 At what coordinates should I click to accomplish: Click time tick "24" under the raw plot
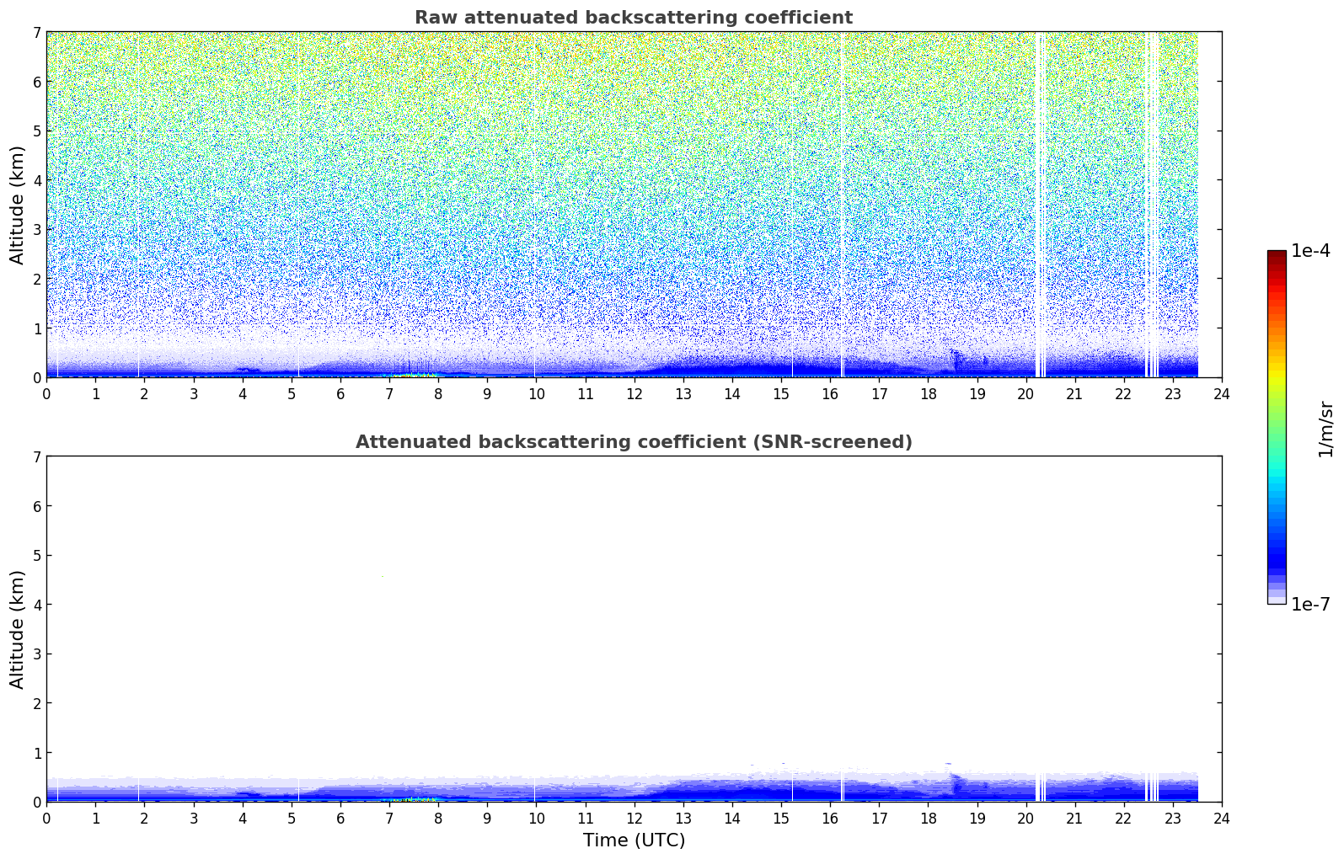point(1222,393)
